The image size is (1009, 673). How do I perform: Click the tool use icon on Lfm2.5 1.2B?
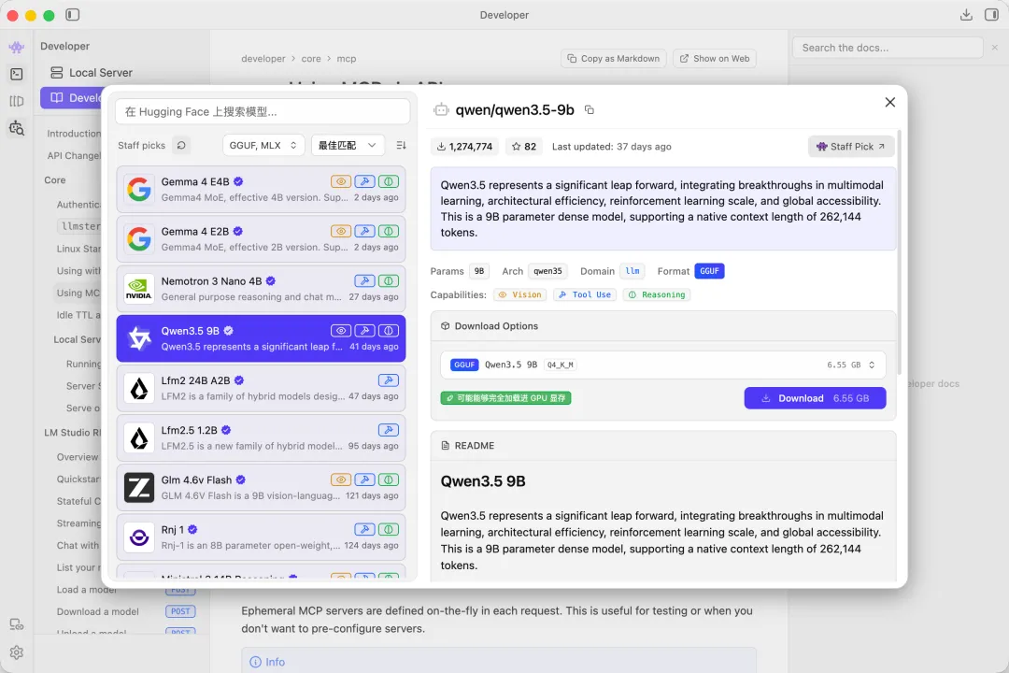point(389,430)
